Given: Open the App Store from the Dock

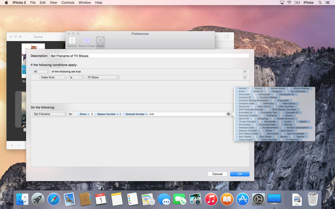Looking at the screenshot, I should pyautogui.click(x=242, y=199).
